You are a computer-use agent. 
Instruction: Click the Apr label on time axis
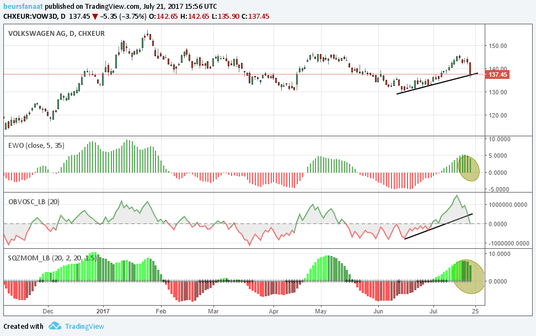tap(274, 311)
